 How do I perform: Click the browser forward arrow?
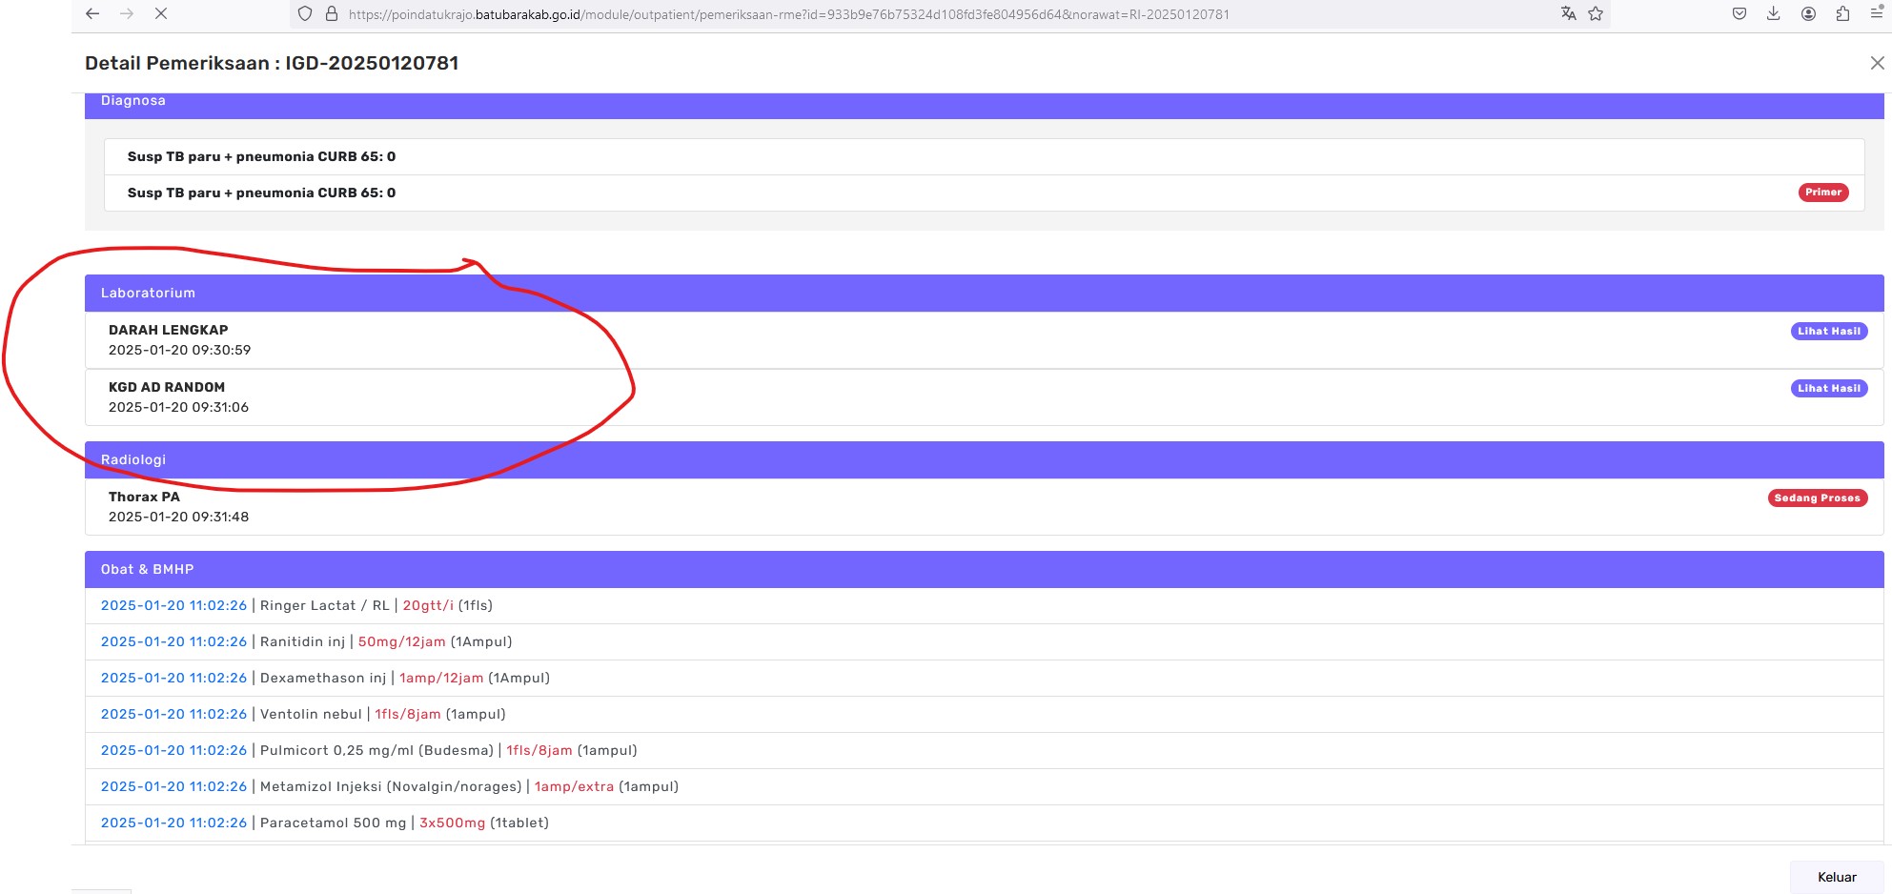pos(127,14)
